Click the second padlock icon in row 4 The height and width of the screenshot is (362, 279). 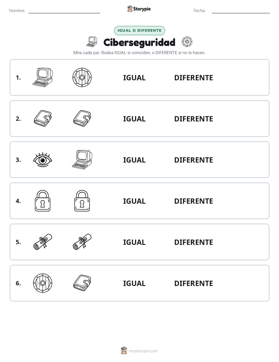pyautogui.click(x=82, y=201)
